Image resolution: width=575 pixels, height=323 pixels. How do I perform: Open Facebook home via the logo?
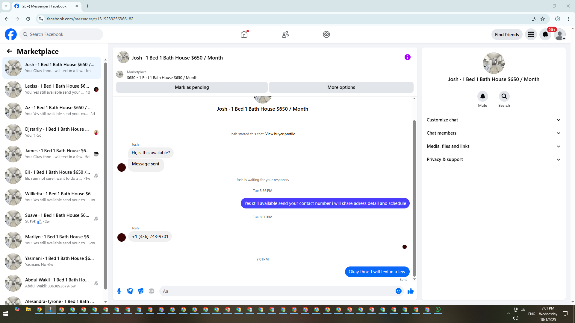11,34
